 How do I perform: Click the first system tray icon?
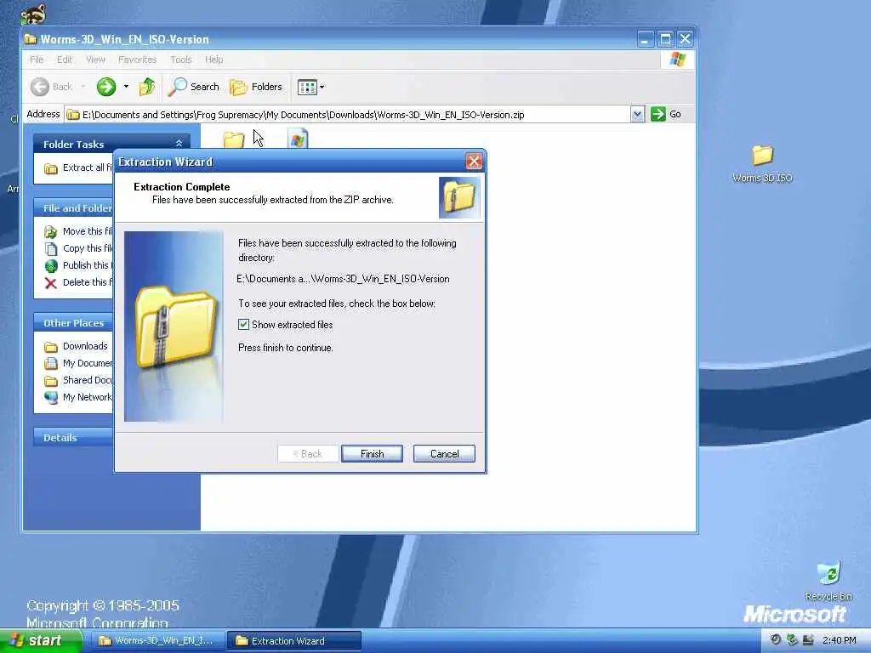[776, 640]
